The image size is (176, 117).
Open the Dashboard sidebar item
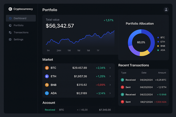pos(21,18)
